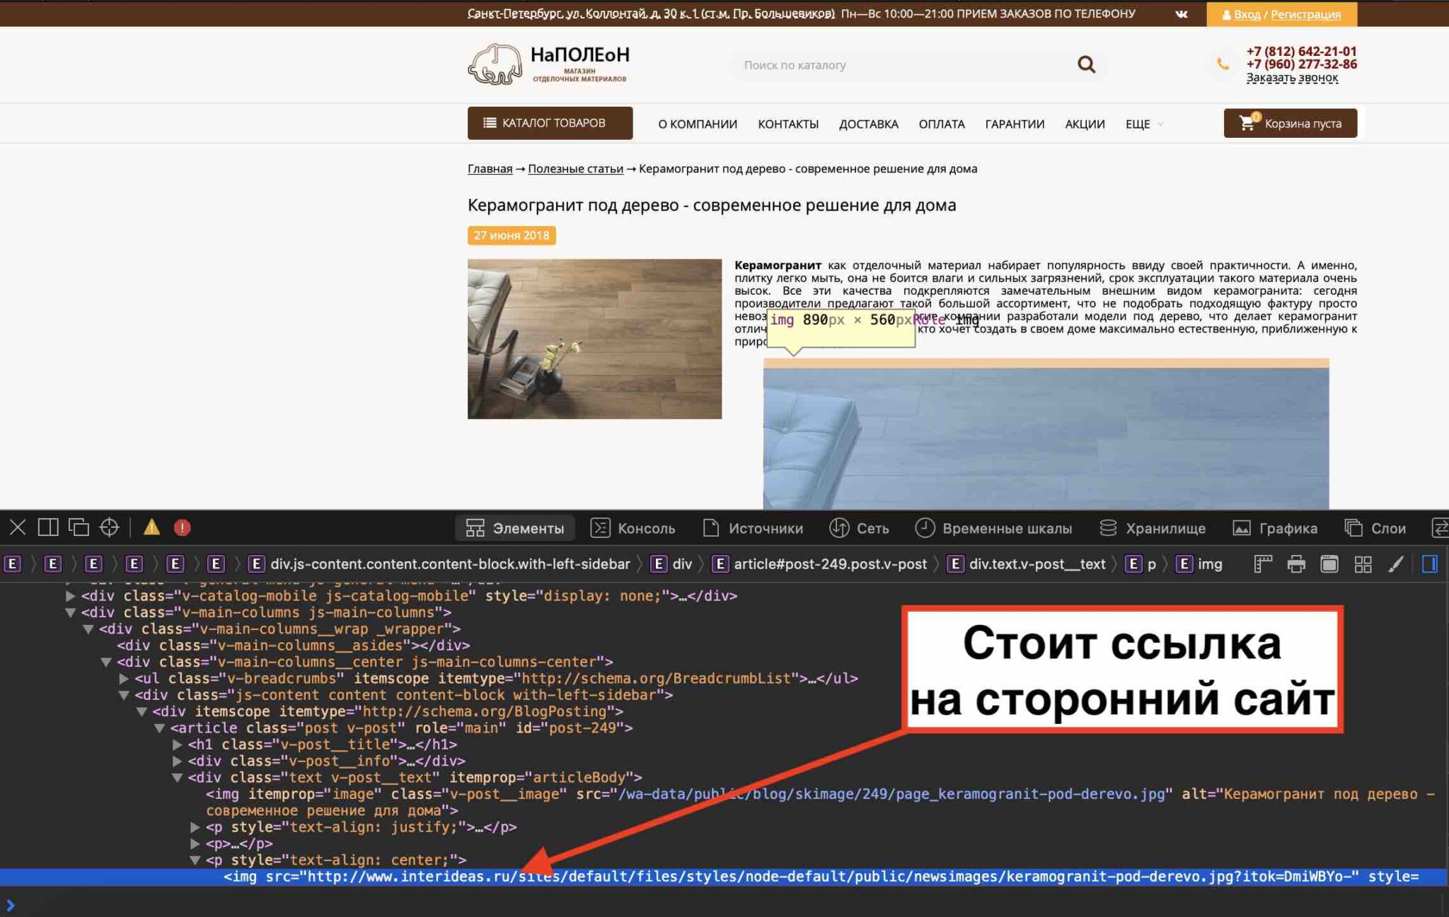Collapse the article post-249 node
Viewport: 1449px width, 917px height.
coord(159,728)
